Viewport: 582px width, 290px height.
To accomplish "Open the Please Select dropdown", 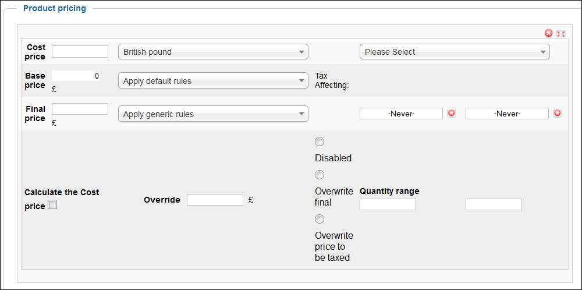I will point(455,52).
